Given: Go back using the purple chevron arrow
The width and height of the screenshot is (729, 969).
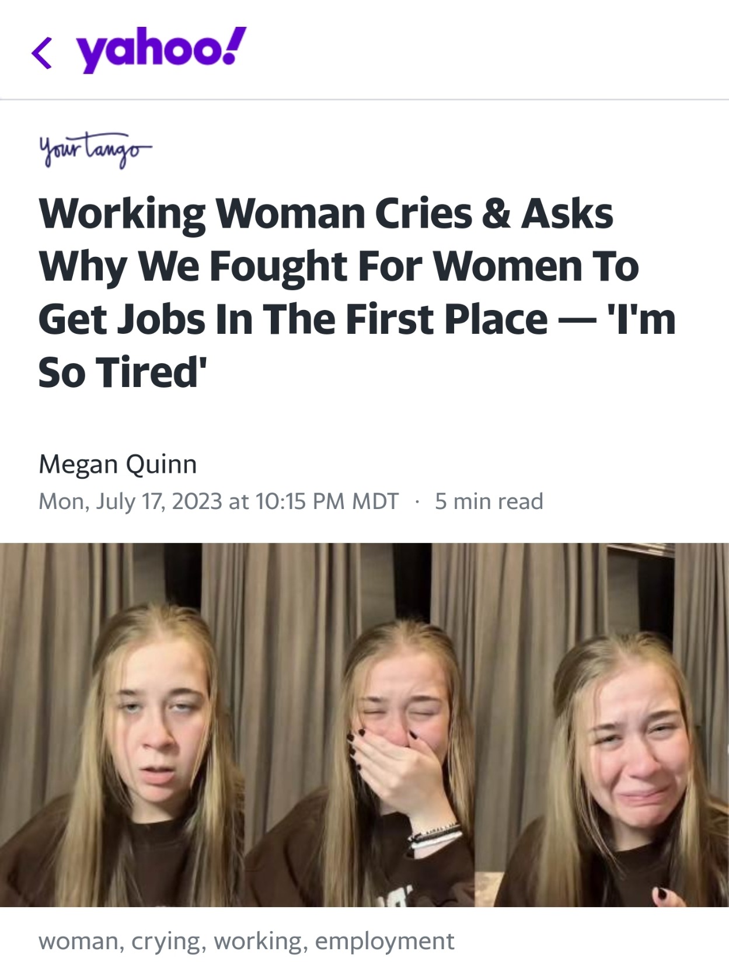Looking at the screenshot, I should point(42,53).
